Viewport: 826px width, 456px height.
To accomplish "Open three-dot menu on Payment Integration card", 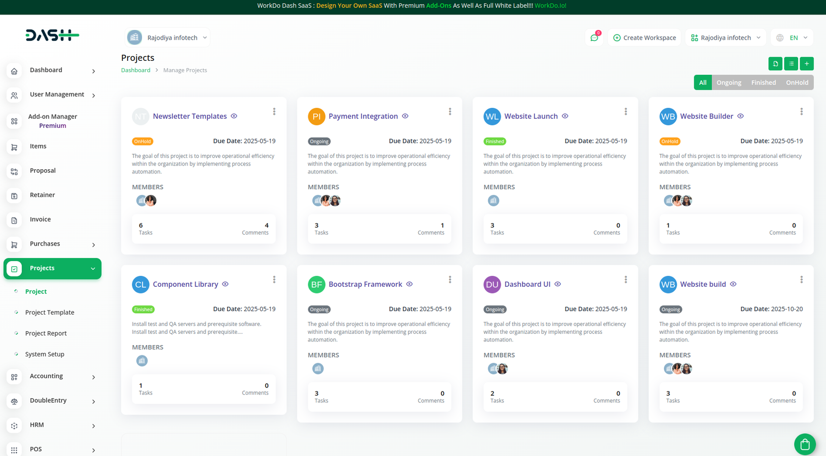I will pyautogui.click(x=450, y=111).
